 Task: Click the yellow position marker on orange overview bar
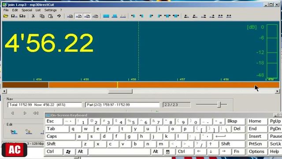tap(118, 85)
